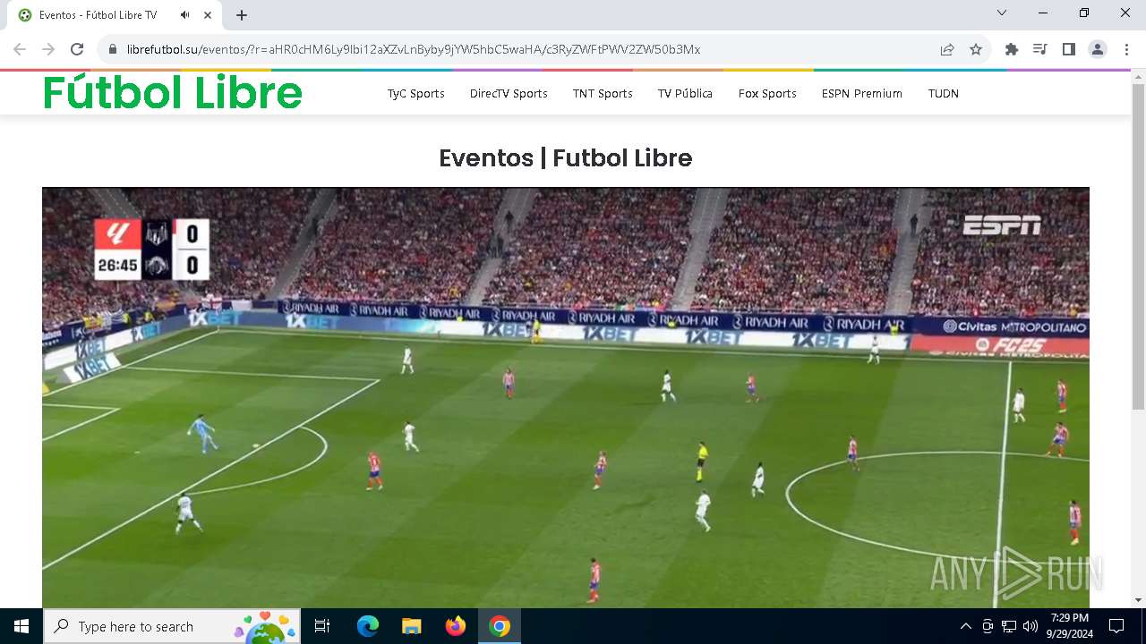Mute tab via speaker icon on tab

tap(184, 15)
